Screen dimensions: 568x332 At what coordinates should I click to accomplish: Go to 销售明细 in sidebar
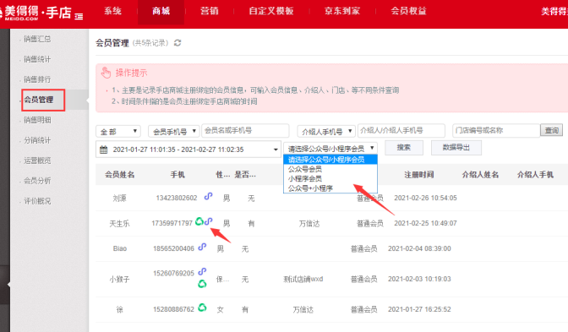tap(37, 120)
